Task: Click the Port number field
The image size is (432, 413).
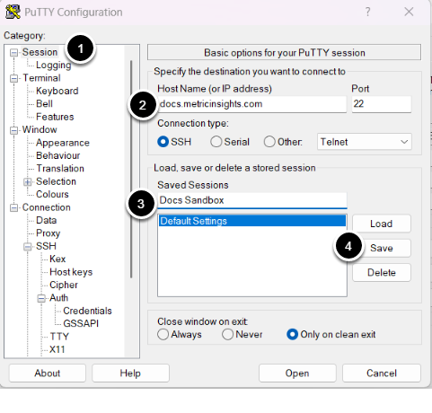Action: click(382, 104)
